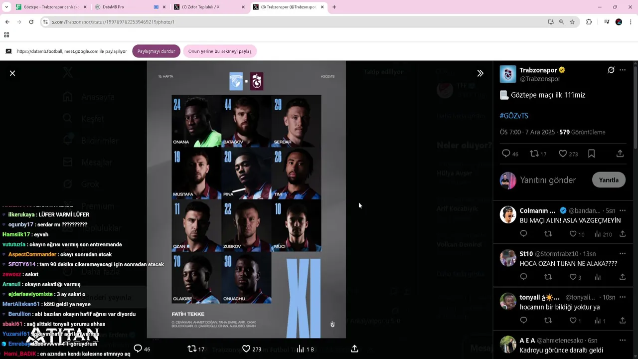Go back in browser history

tap(7, 22)
